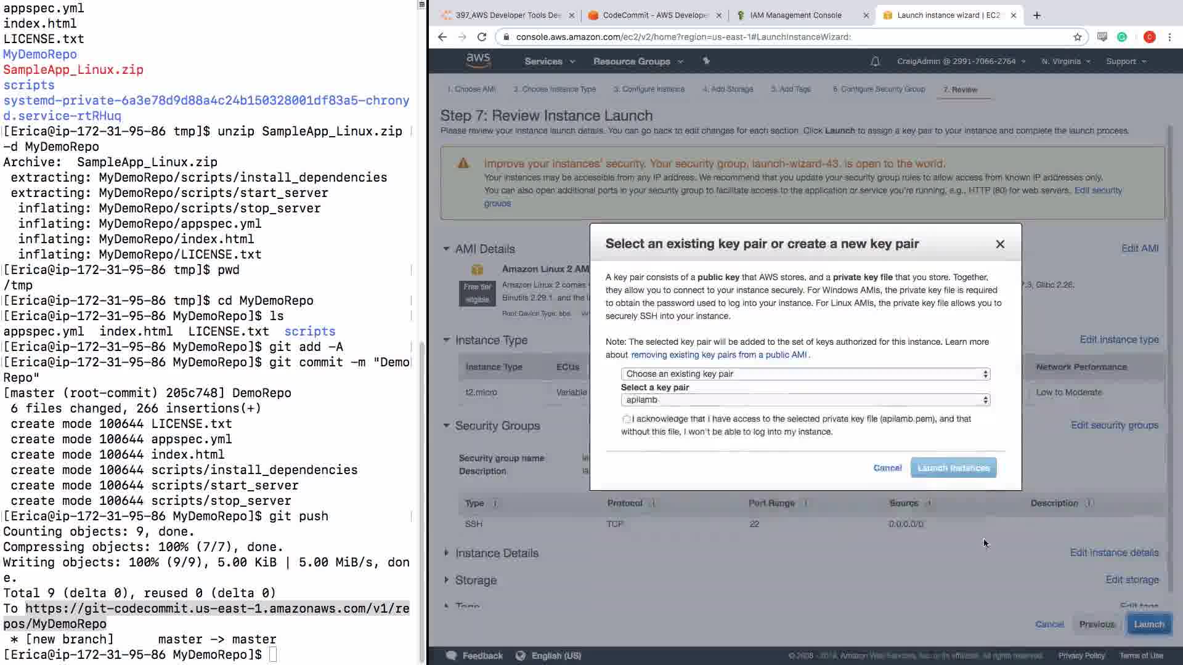The height and width of the screenshot is (665, 1183).
Task: Open the 'apilamb' key pair dropdown
Action: coord(805,400)
